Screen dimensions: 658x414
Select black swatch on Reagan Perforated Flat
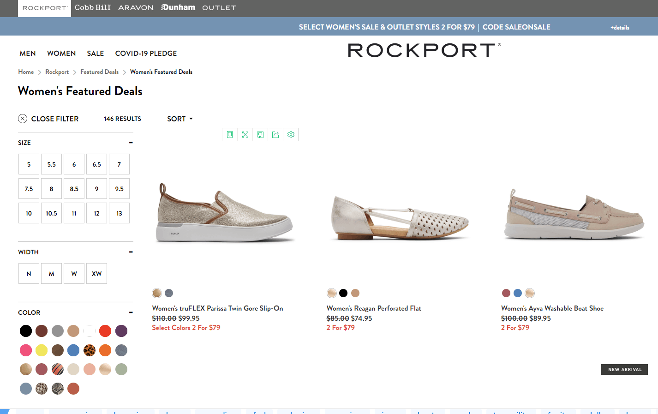(343, 293)
